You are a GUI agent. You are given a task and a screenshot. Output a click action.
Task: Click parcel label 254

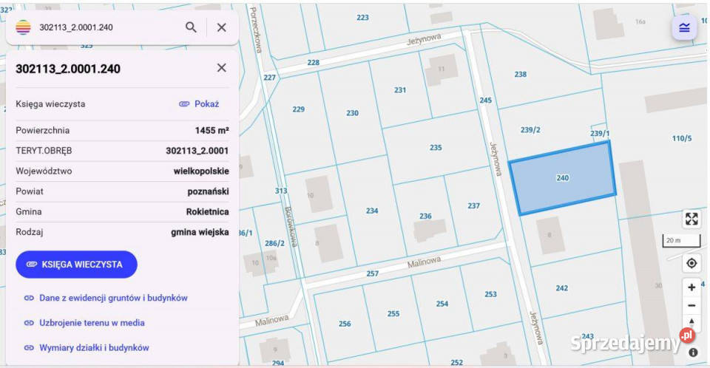(x=442, y=304)
